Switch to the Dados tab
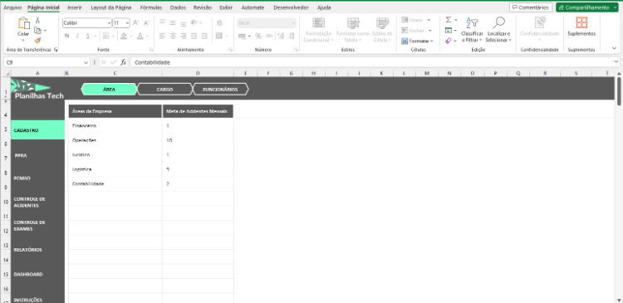 tap(178, 7)
